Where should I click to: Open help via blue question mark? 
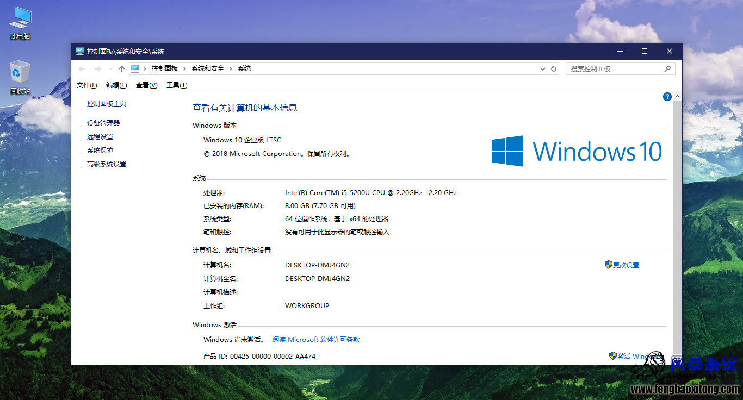point(667,97)
